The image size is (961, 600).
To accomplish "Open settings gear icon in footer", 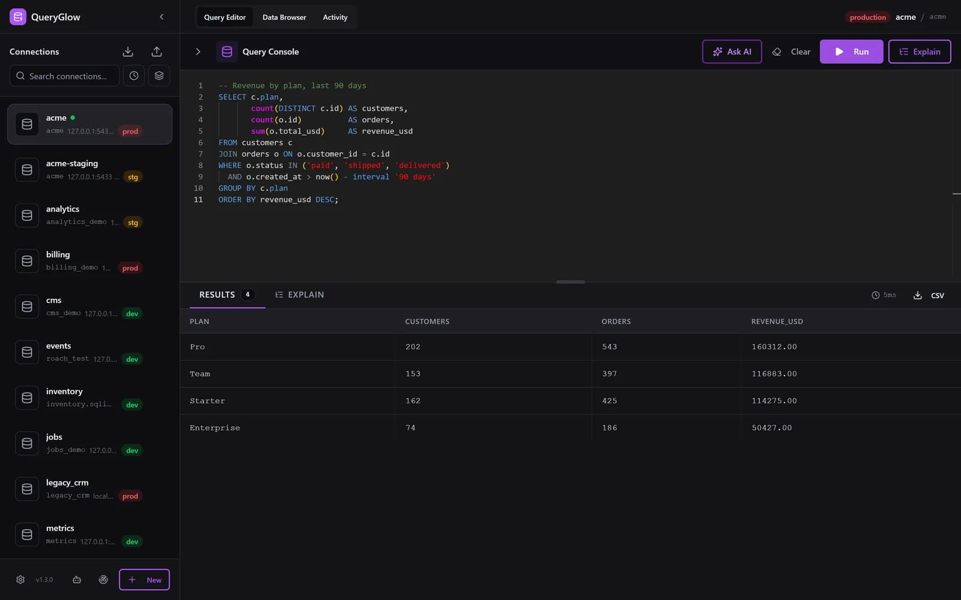I will click(x=20, y=580).
